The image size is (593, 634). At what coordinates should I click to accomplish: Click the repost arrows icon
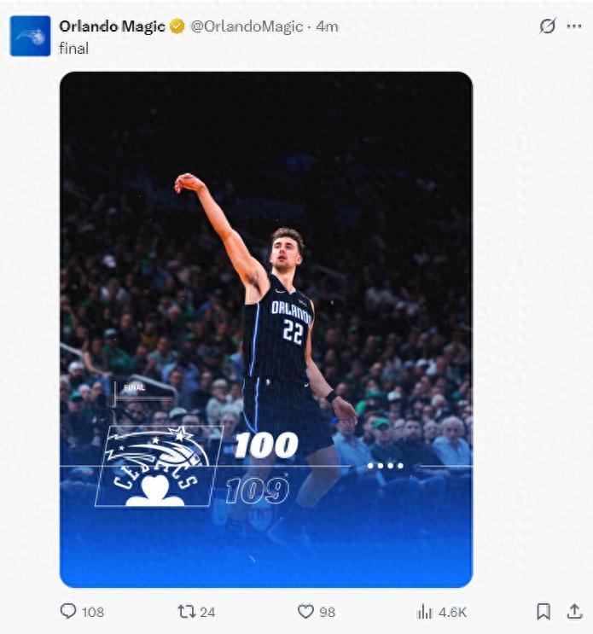[185, 611]
